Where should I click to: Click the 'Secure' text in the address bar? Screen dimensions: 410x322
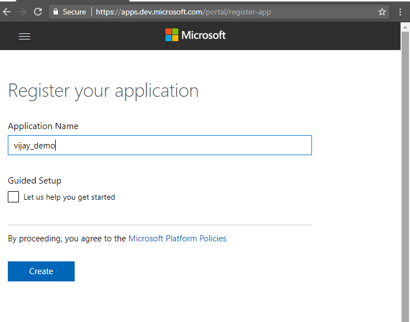[74, 12]
